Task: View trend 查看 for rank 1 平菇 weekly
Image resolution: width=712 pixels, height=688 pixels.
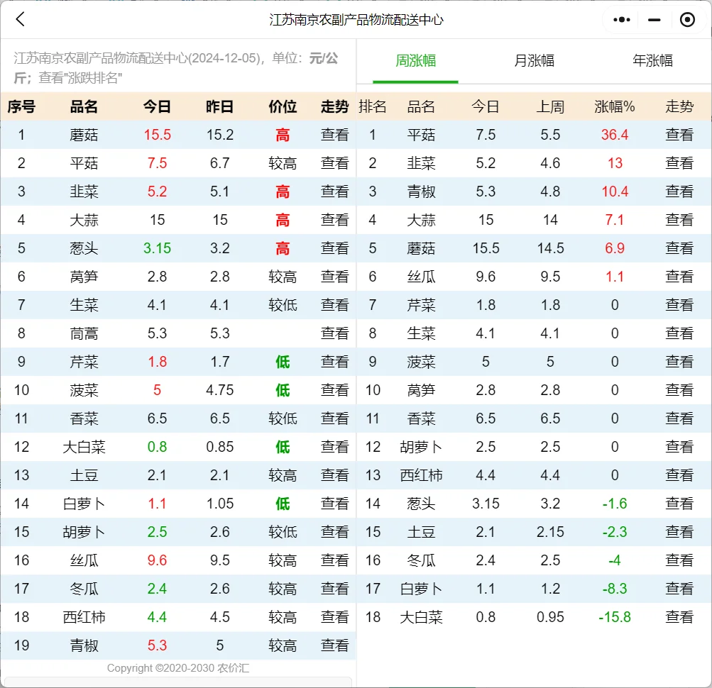Action: (x=679, y=135)
